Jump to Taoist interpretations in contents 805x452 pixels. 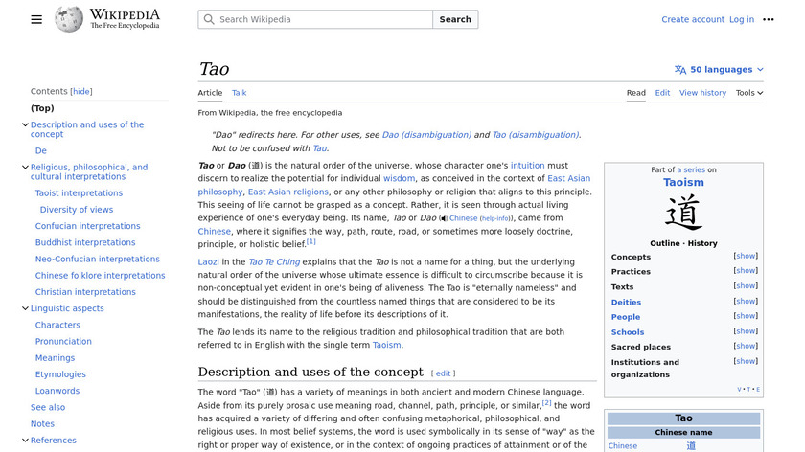[x=79, y=193]
